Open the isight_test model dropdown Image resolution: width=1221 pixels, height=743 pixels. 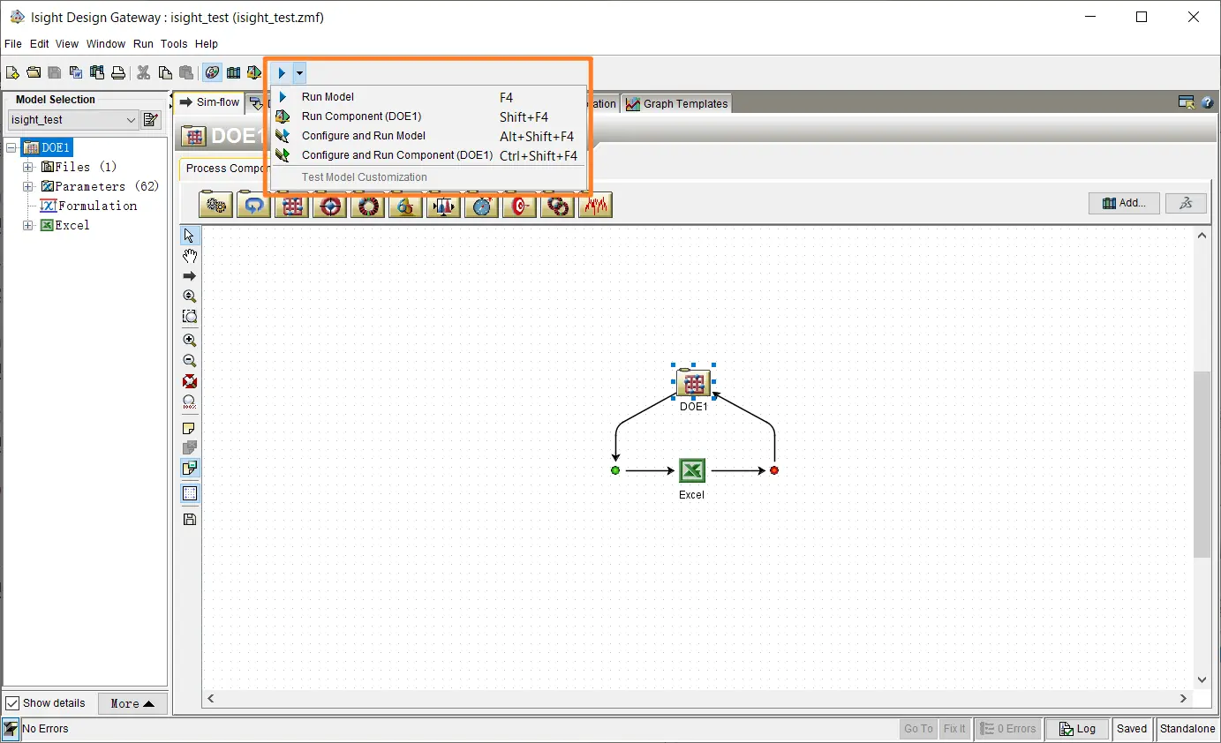(132, 120)
